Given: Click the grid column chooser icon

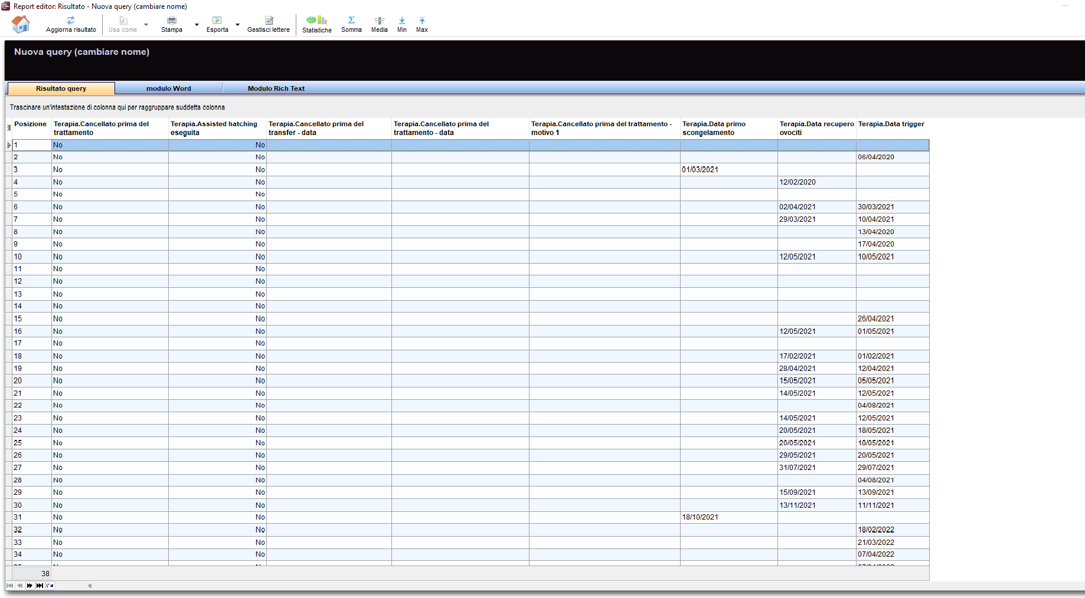Looking at the screenshot, I should [9, 127].
